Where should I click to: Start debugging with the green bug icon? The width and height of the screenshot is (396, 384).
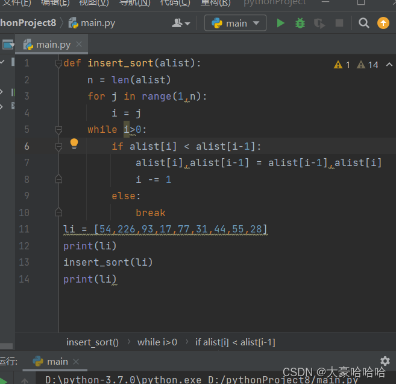pos(300,23)
